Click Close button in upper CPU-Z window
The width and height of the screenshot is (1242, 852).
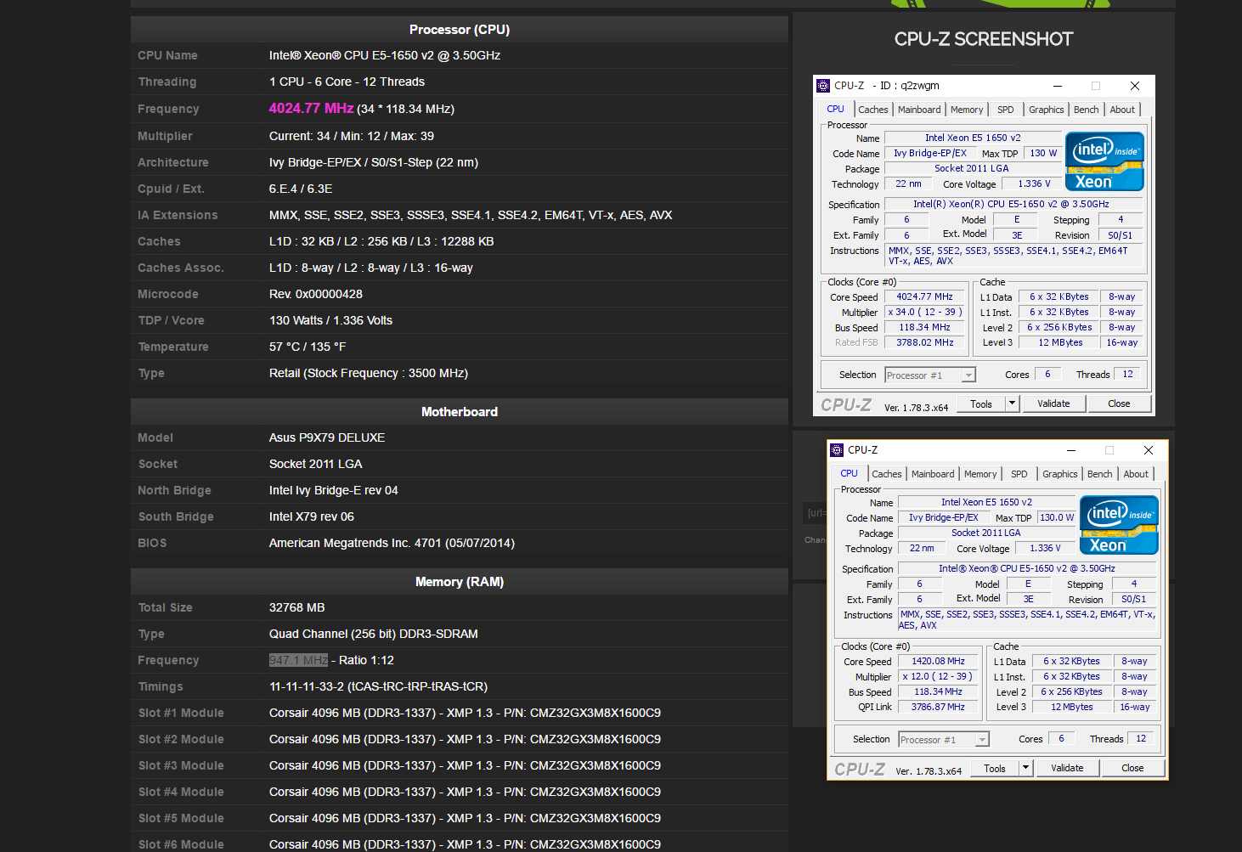[1119, 404]
